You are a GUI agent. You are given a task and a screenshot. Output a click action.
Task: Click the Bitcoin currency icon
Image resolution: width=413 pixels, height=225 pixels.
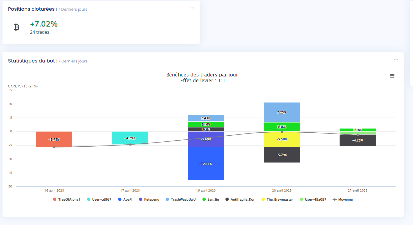click(x=17, y=27)
